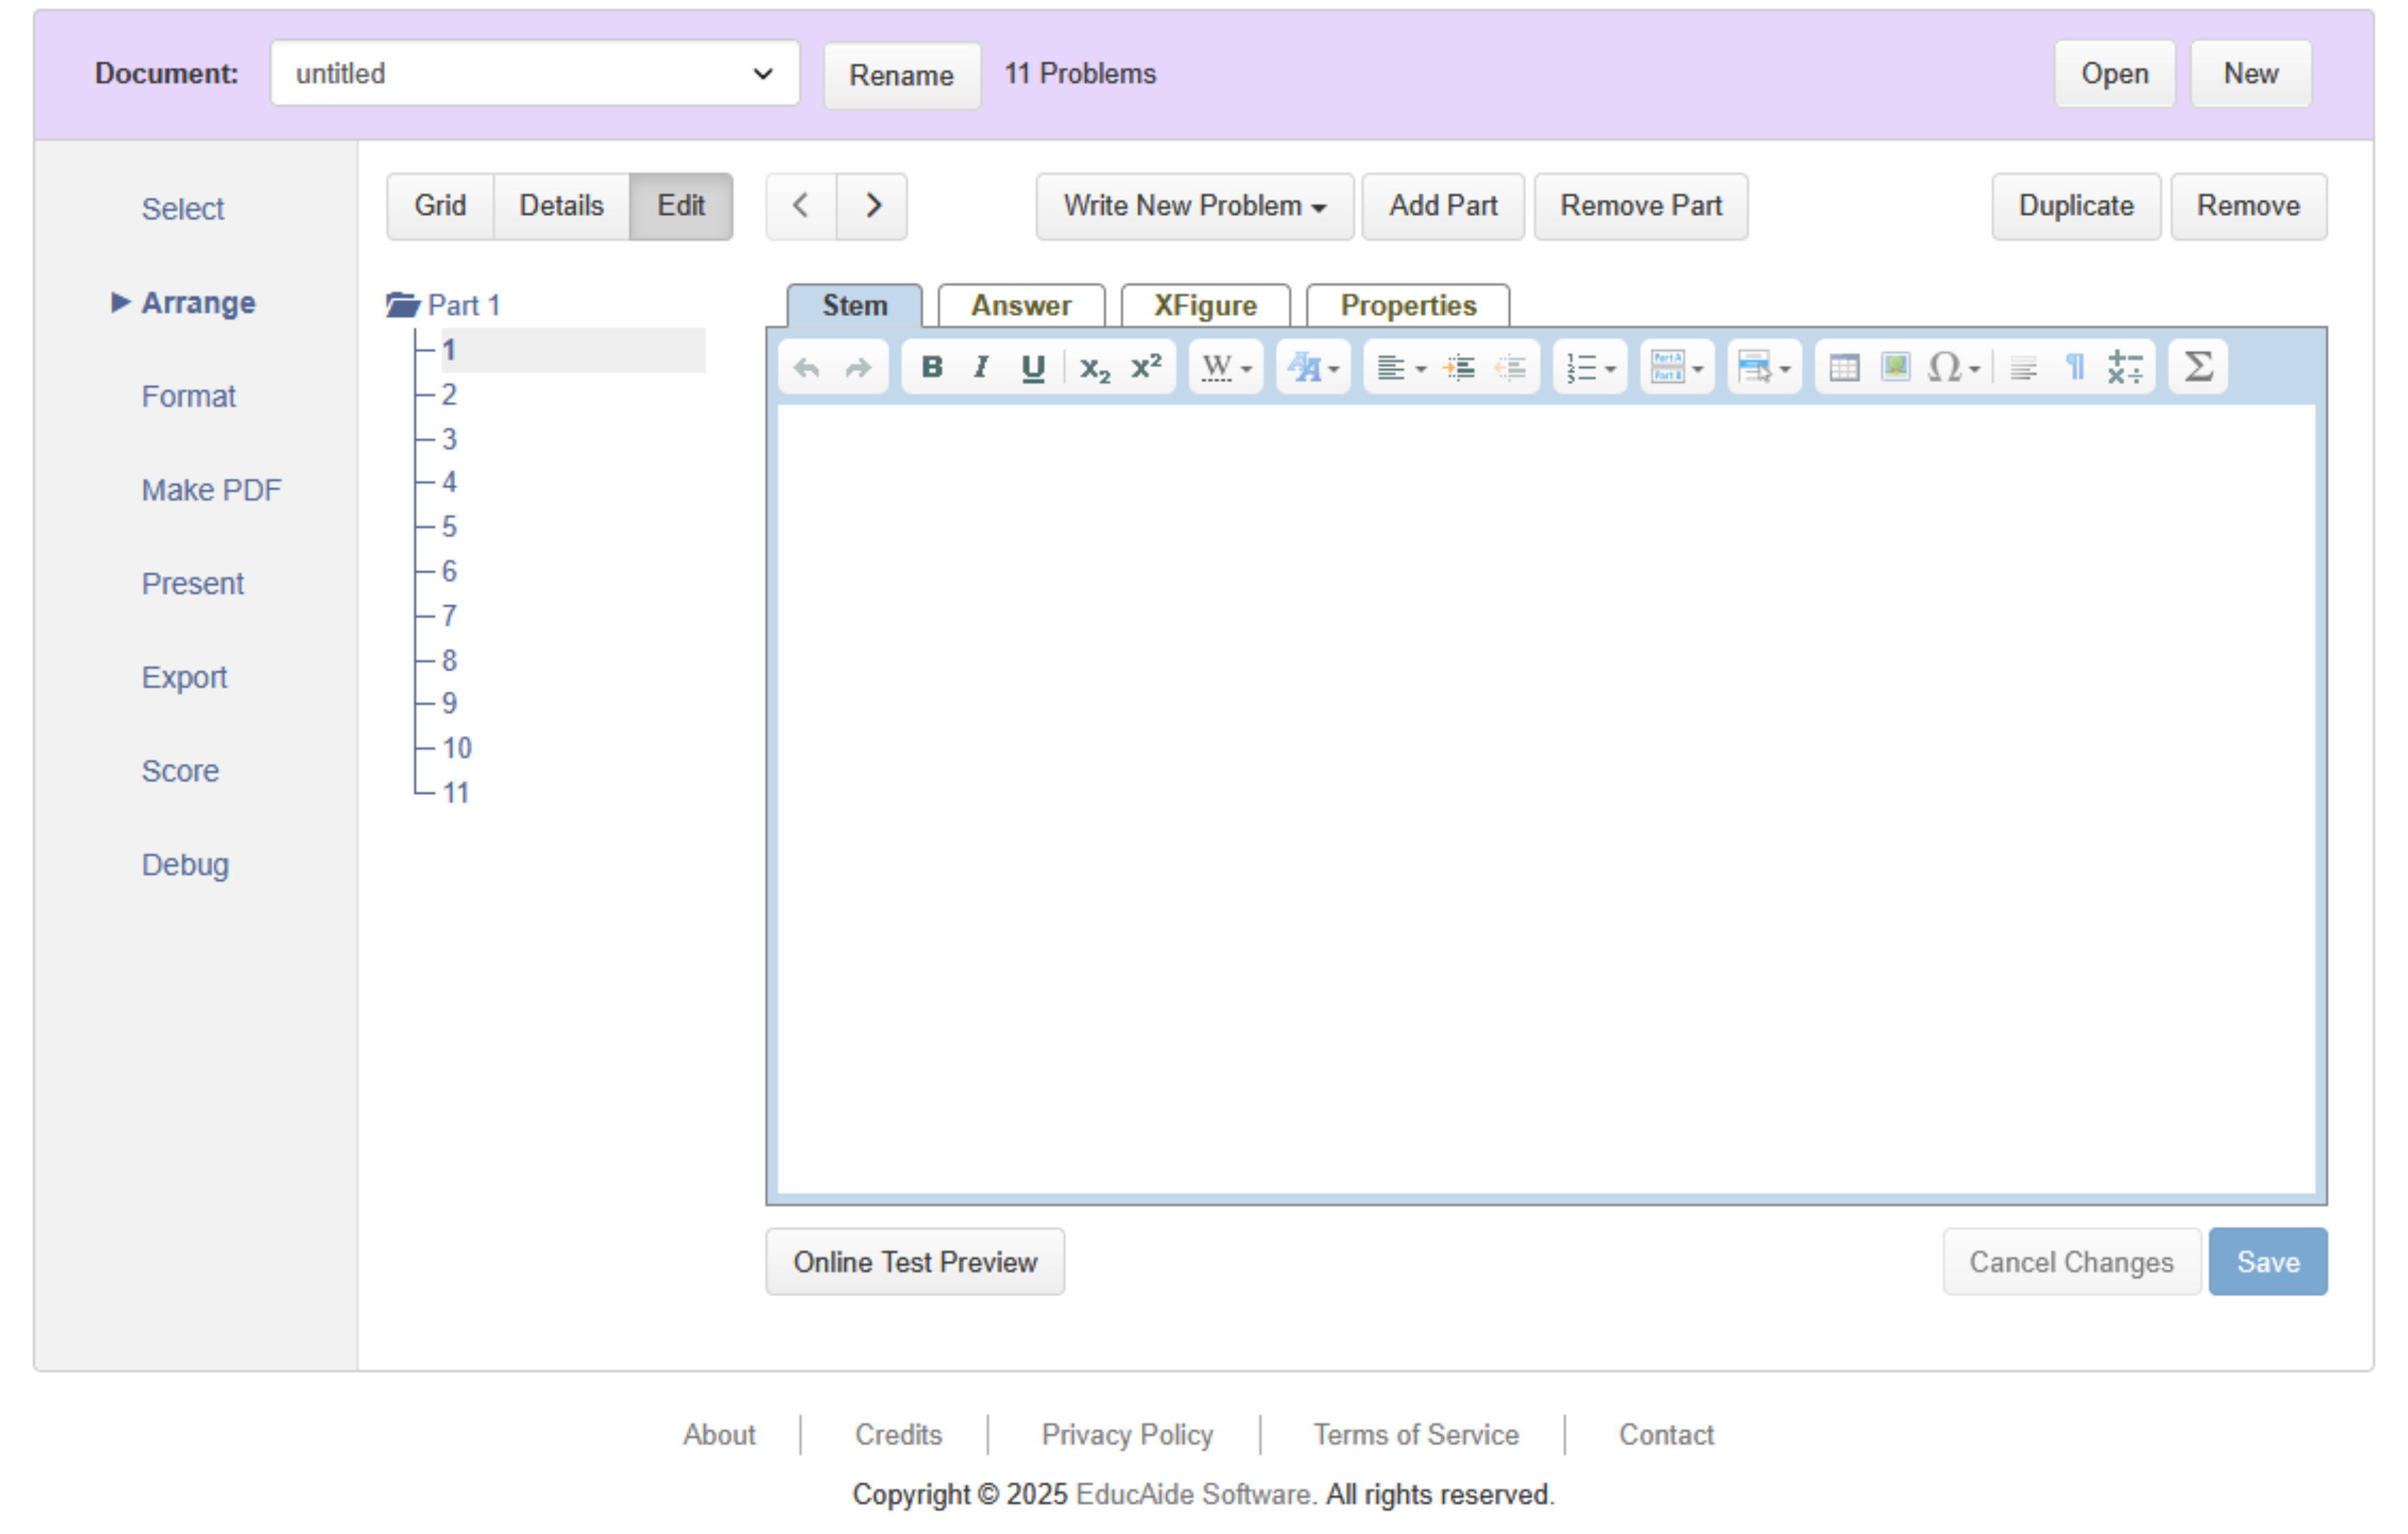Open the Omega special characters dropdown
Viewport: 2408px width, 1534px height.
(1954, 368)
